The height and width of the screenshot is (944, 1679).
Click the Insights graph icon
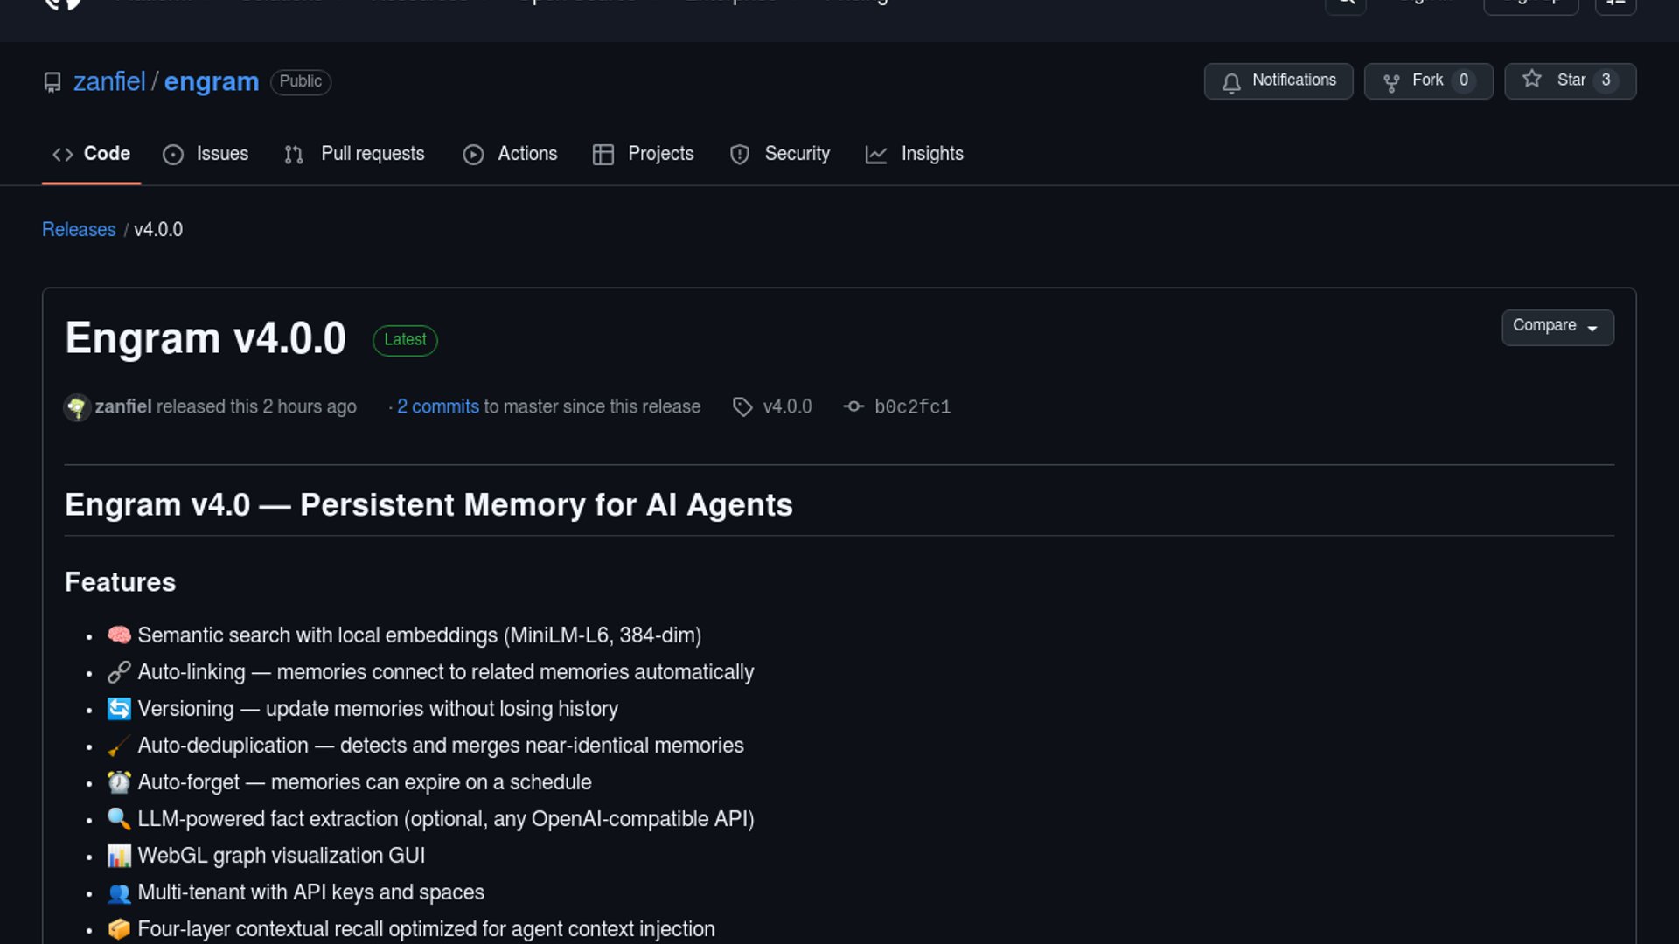coord(876,155)
